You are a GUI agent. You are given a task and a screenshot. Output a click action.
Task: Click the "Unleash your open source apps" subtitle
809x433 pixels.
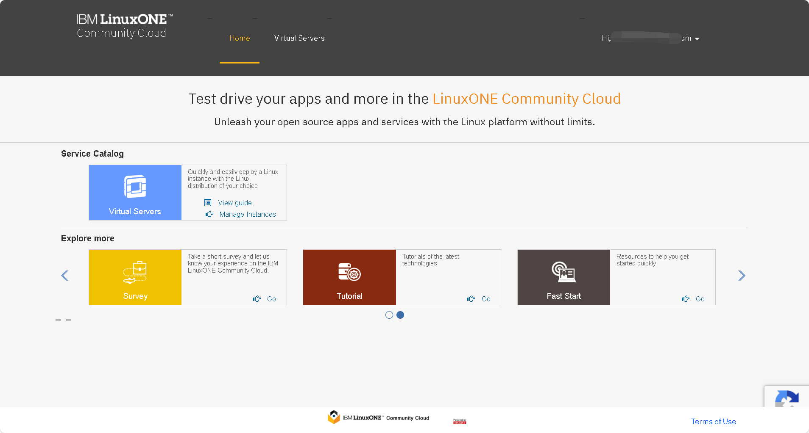tap(404, 122)
